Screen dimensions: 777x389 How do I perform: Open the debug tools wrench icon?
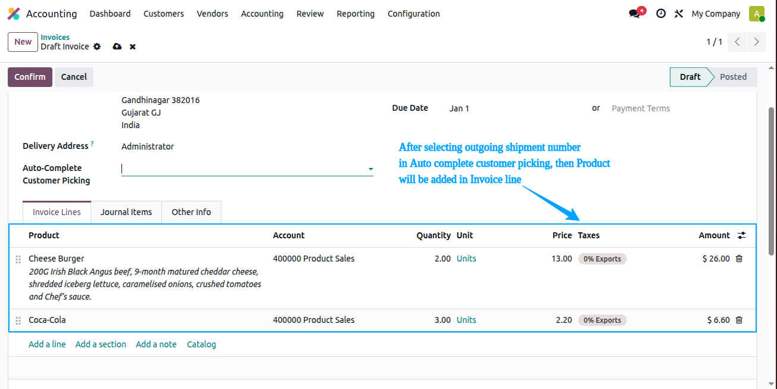679,14
